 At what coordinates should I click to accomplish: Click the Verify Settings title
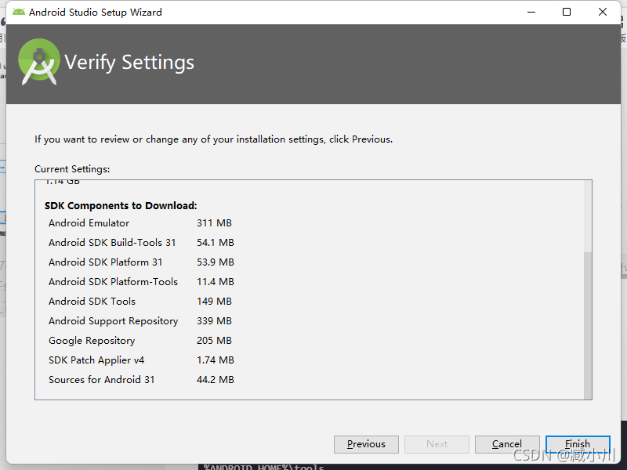click(129, 63)
